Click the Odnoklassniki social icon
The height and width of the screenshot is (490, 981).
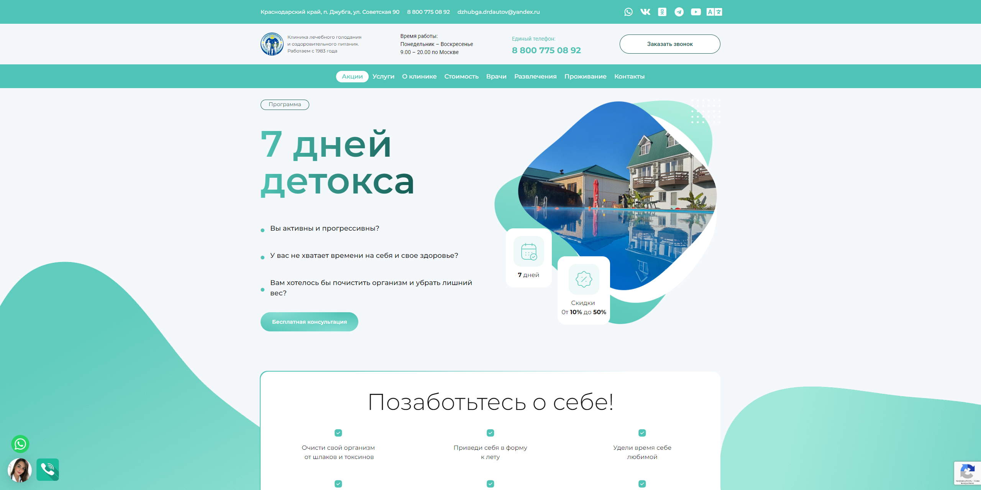[x=662, y=12]
